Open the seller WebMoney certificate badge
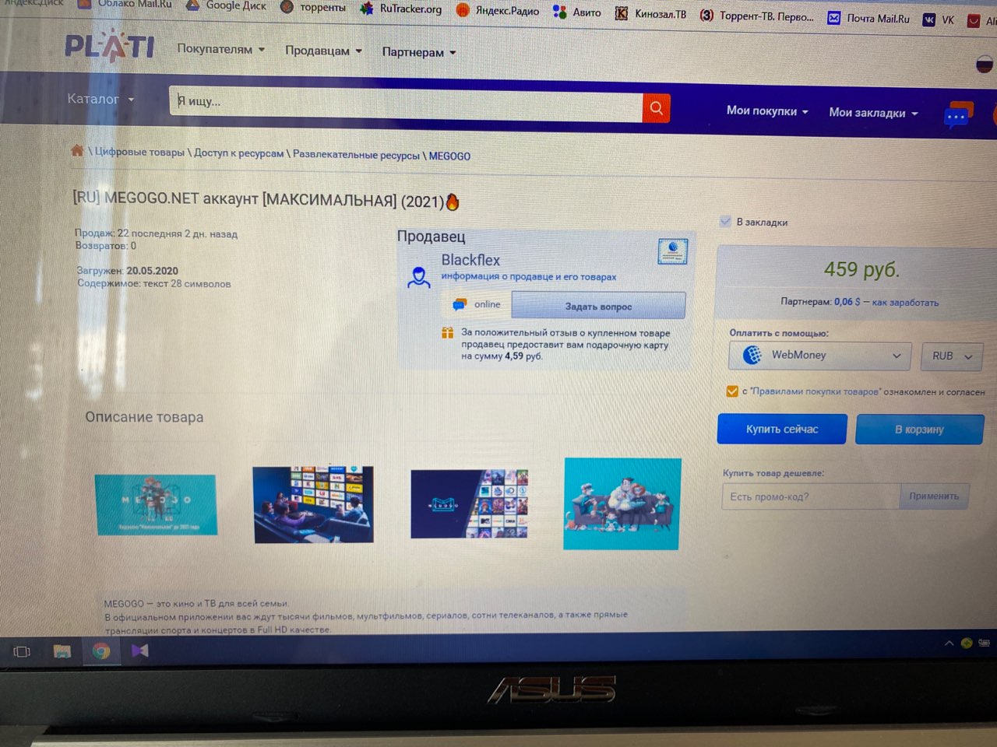Viewport: 997px width, 747px height. 672,251
